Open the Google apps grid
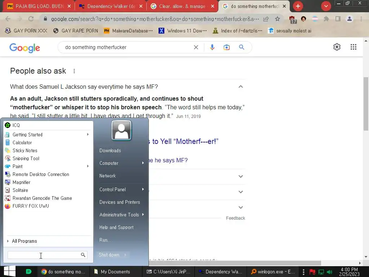This screenshot has width=369, height=277. point(354,47)
